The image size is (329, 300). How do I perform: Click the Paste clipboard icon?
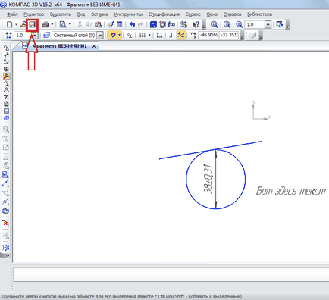click(x=98, y=24)
